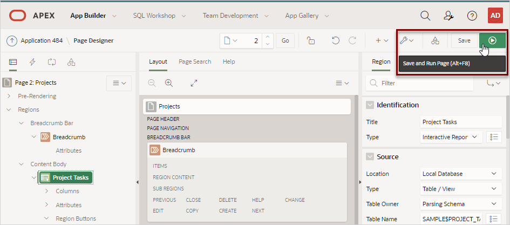The height and width of the screenshot is (225, 510).
Task: Click the Save button
Action: coord(464,40)
